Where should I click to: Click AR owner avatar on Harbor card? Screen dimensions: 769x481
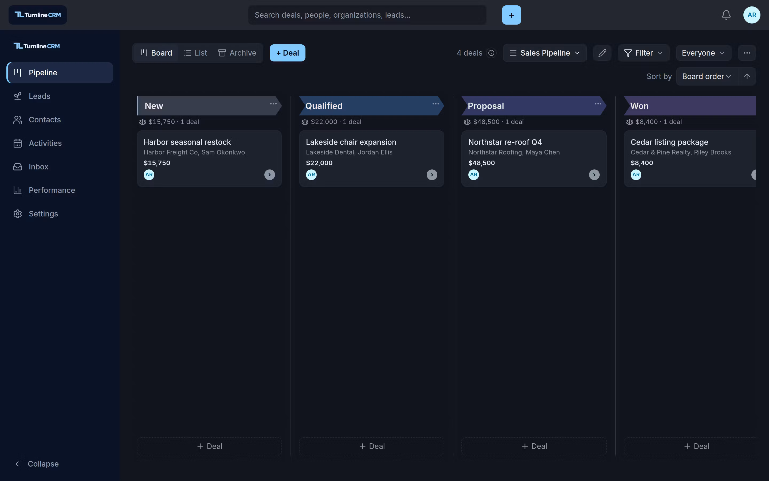coord(149,175)
